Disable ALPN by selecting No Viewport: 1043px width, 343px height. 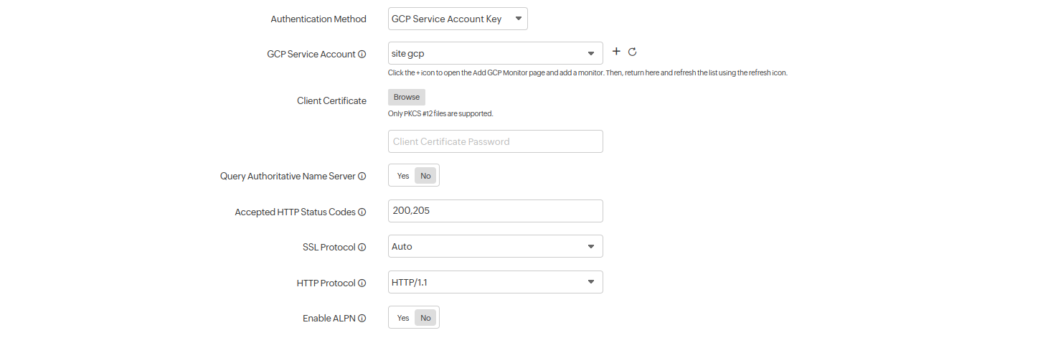pyautogui.click(x=425, y=318)
